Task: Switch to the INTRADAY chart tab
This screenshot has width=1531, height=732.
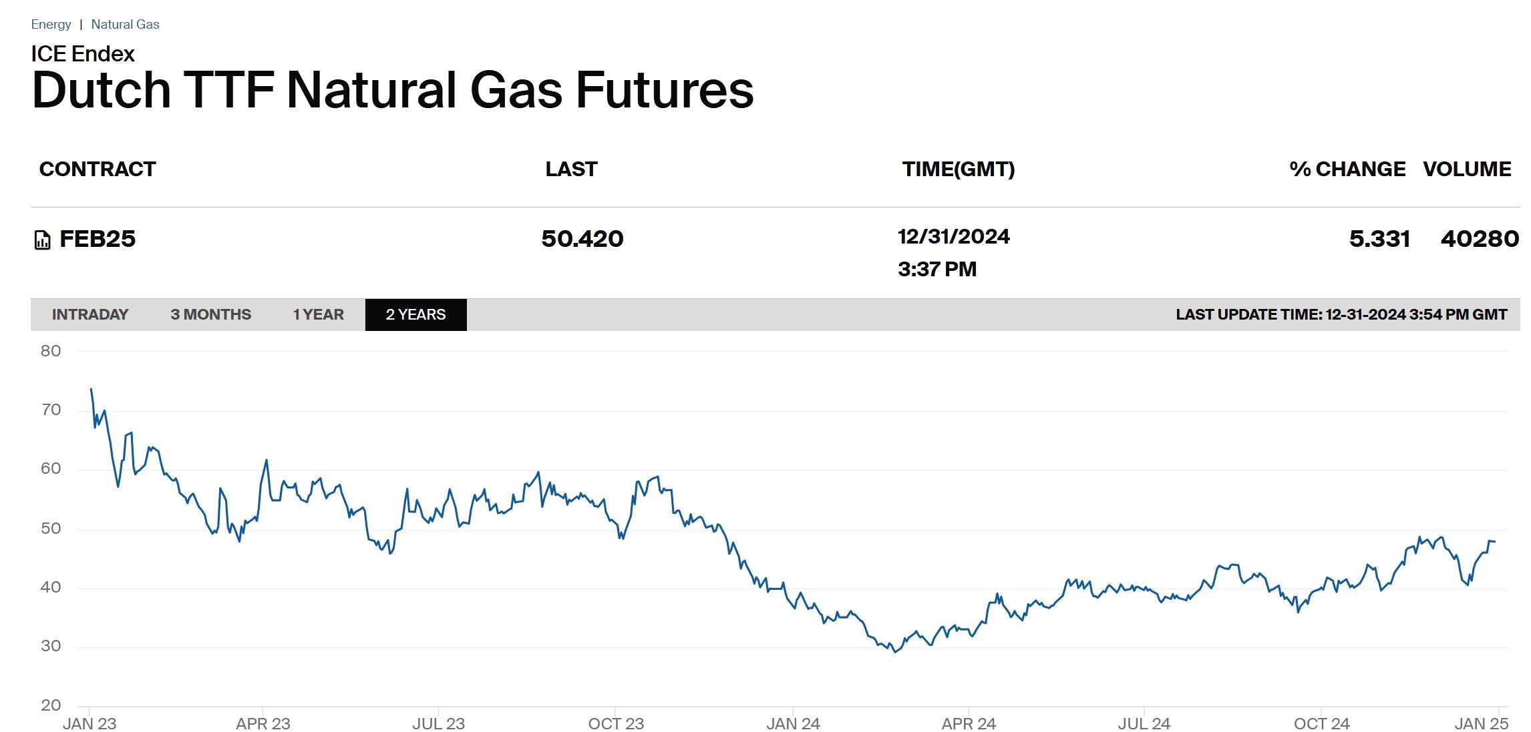Action: (x=90, y=314)
